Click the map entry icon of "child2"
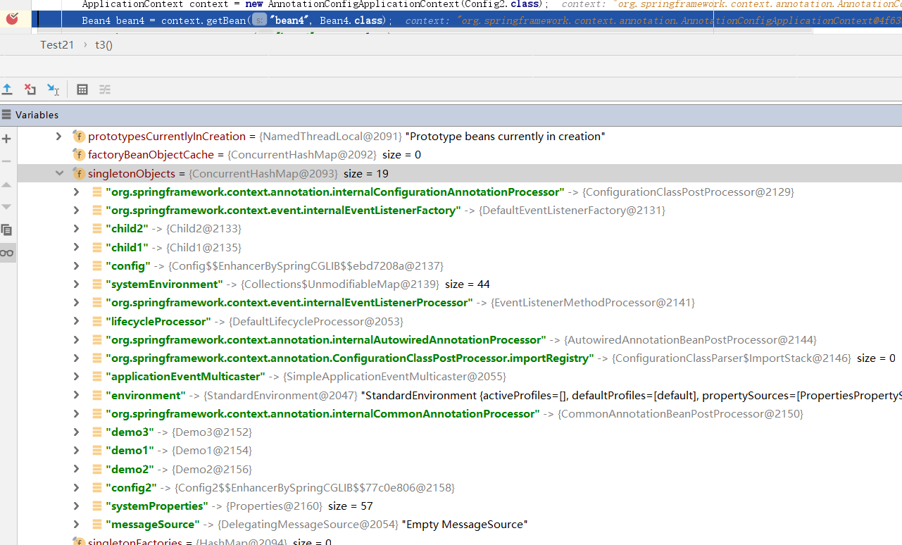The width and height of the screenshot is (902, 545). [x=97, y=229]
